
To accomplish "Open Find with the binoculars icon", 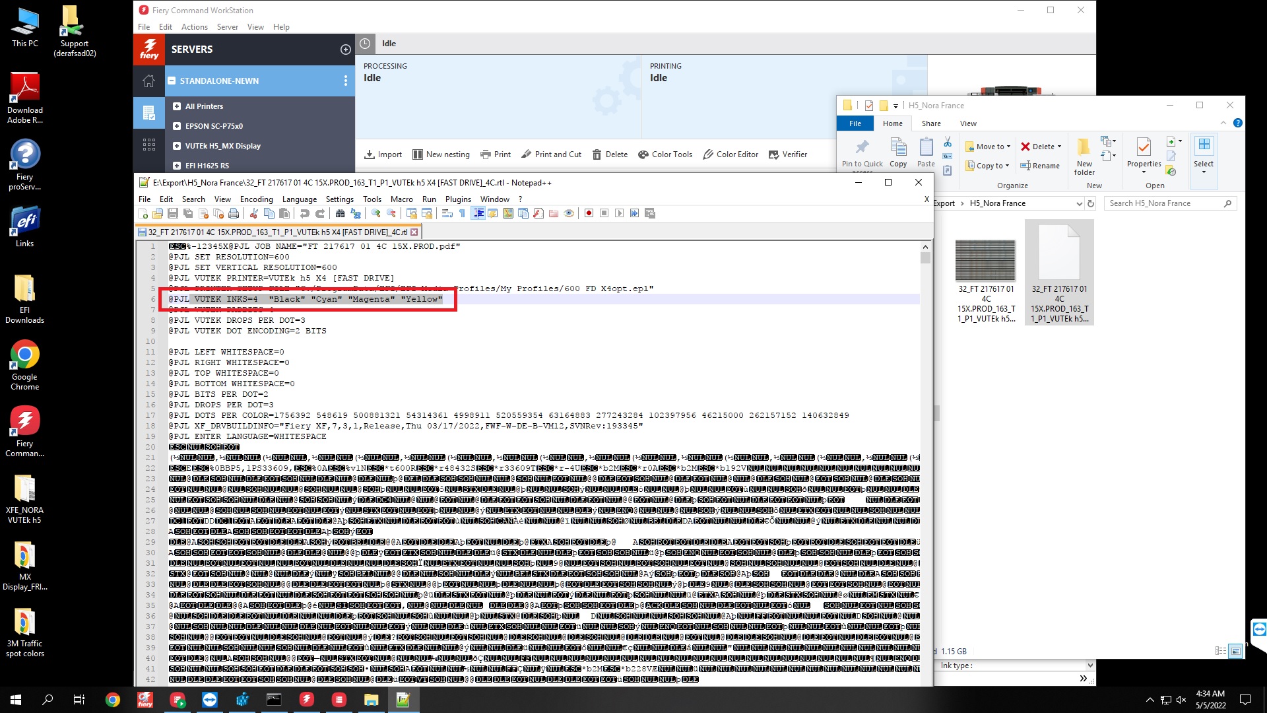I will 340,213.
